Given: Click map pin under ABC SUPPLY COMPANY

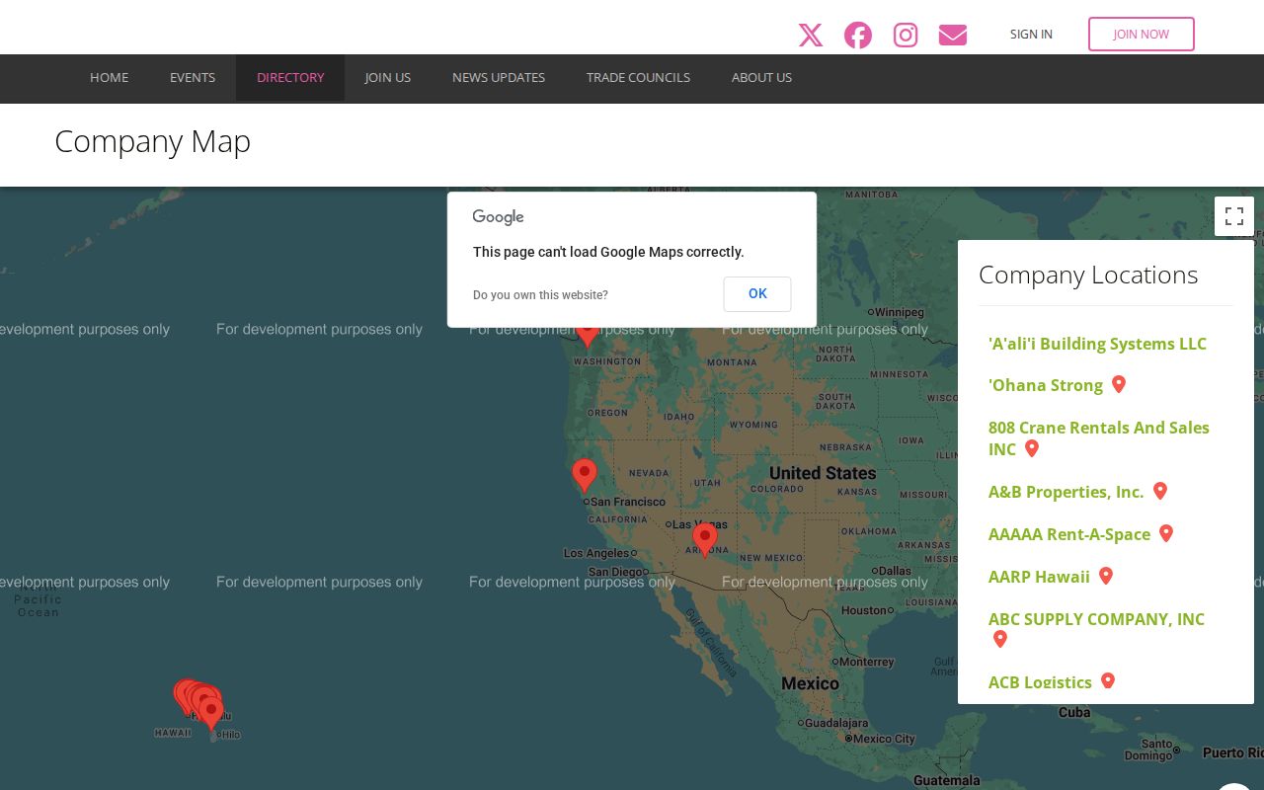Looking at the screenshot, I should point(1000,639).
